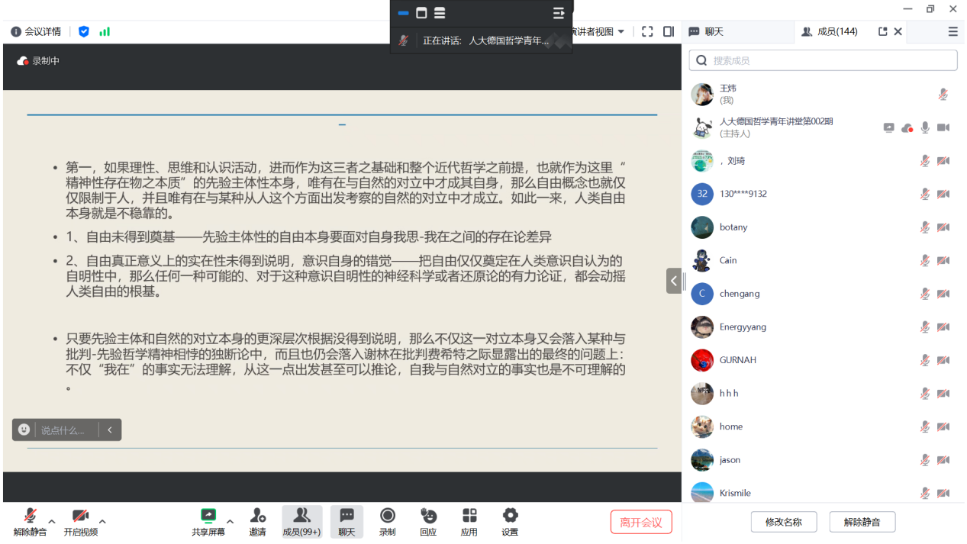This screenshot has width=967, height=544.
Task: Open the audio options arrow beside 解除静音
Action: click(52, 522)
